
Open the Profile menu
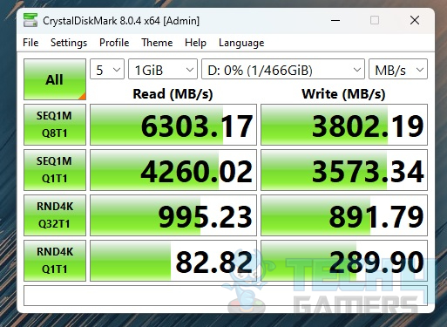[x=114, y=43]
